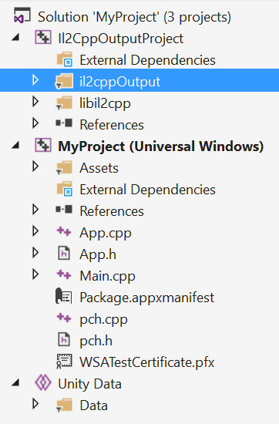
Task: Select the App.h file name
Action: click(98, 254)
